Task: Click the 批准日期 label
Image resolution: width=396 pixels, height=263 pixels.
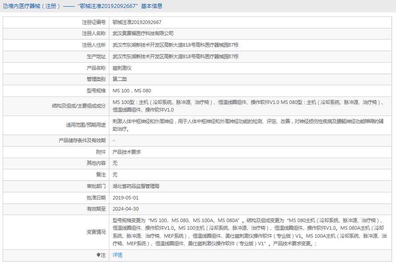Action: click(x=96, y=198)
